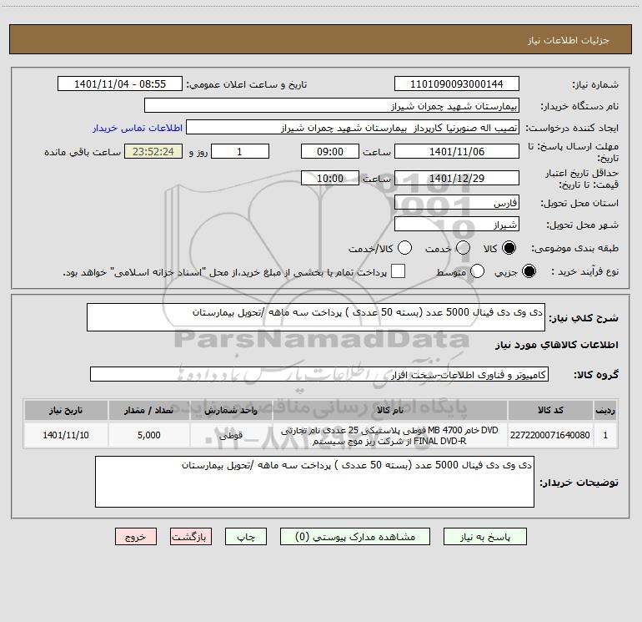Click the response deadline date 1401/11/06
The image size is (642, 622).
(457, 151)
